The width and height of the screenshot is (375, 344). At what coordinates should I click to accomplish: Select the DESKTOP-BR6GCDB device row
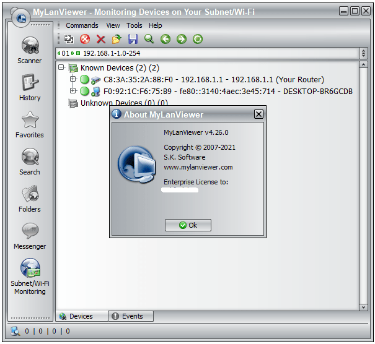click(227, 91)
